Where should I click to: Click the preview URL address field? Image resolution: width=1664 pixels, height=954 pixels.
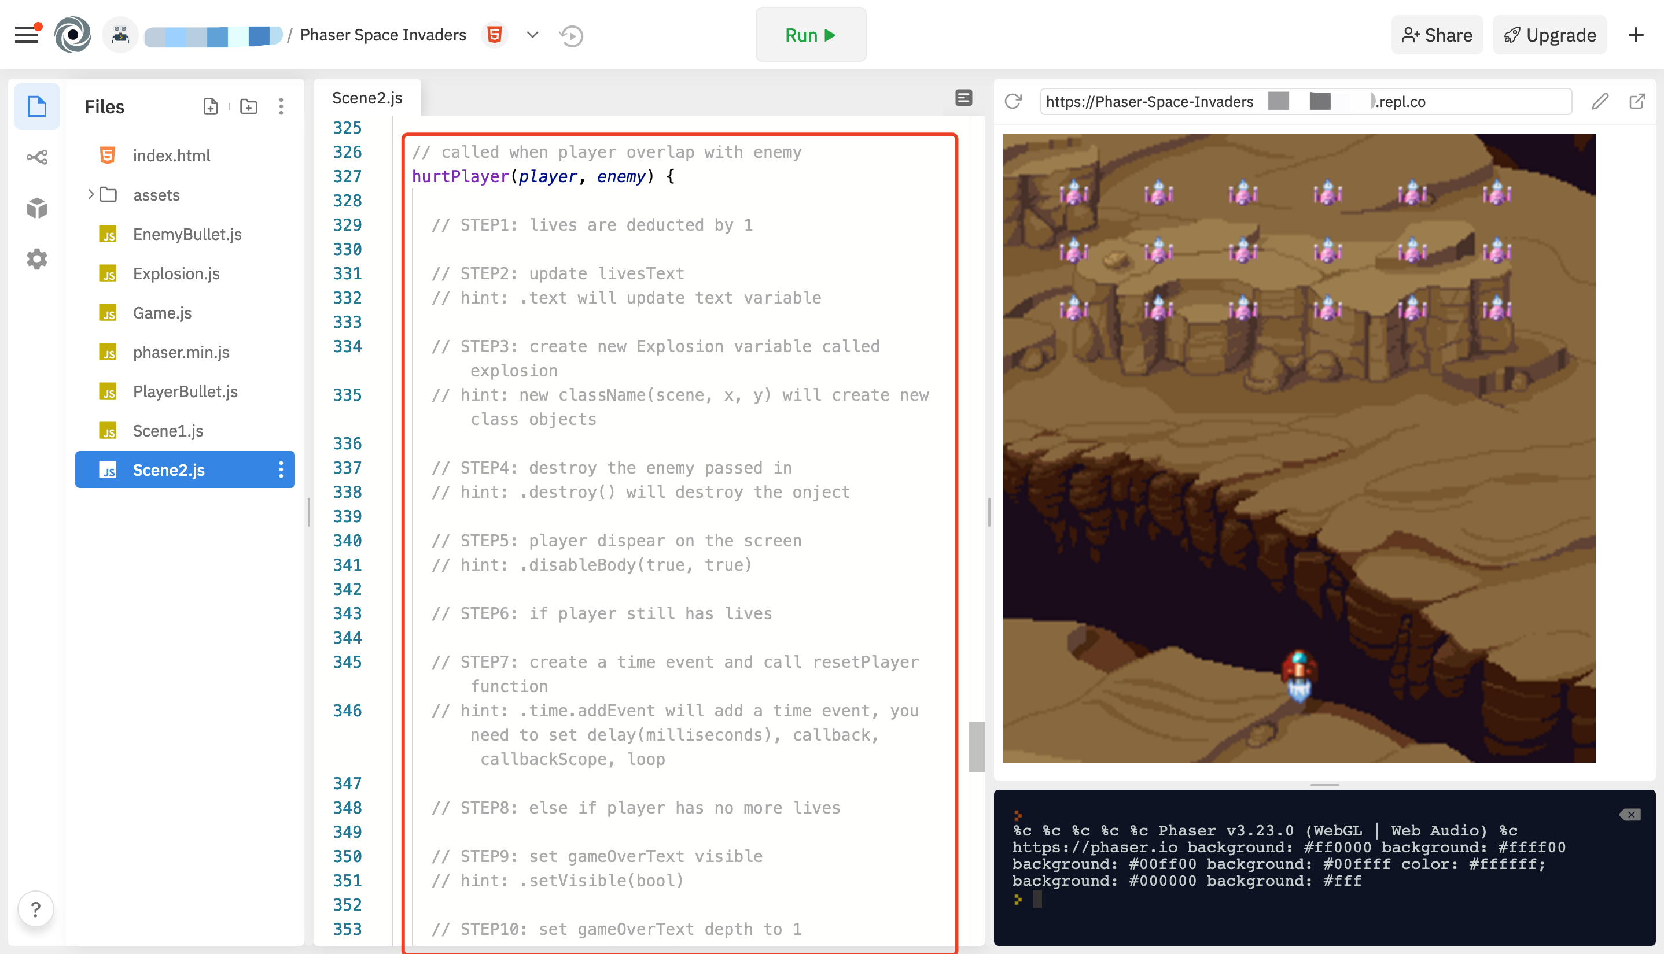(x=1305, y=102)
